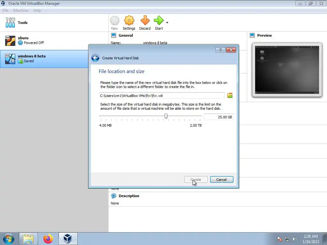Viewport: 327px width, 245px height.
Task: Click the 25.00 GB size field
Action: tap(218, 117)
